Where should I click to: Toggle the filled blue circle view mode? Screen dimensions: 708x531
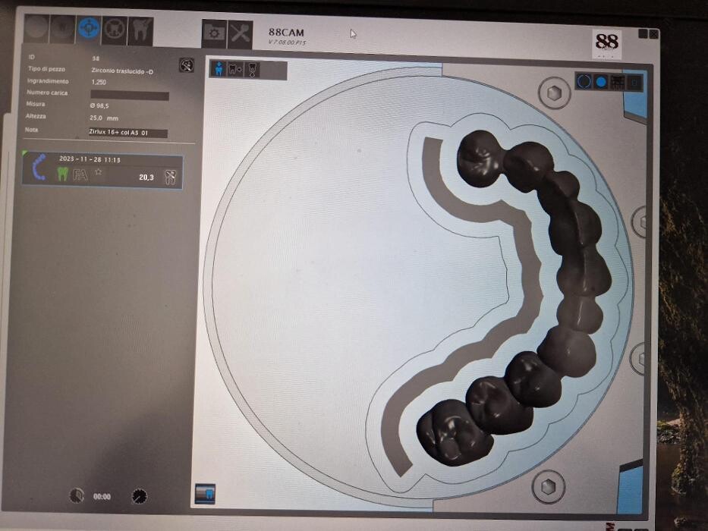(x=601, y=81)
